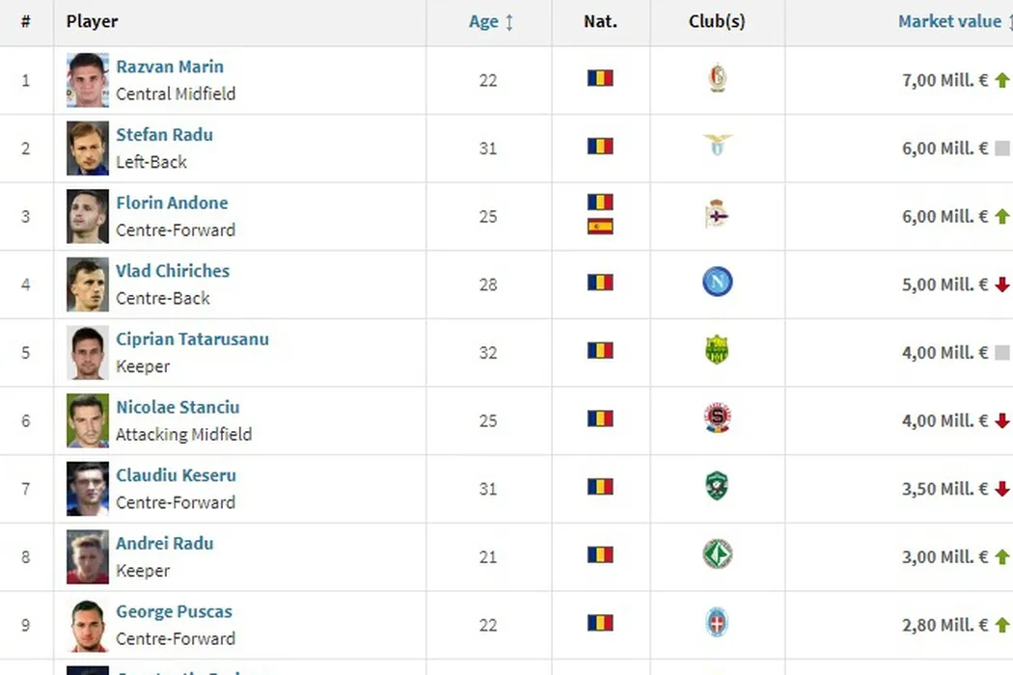Click the Spanish flag for Florin Andone

tap(600, 228)
